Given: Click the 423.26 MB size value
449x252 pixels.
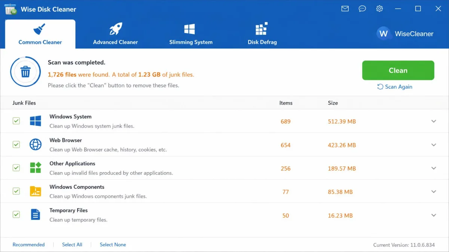Looking at the screenshot, I should (x=342, y=145).
